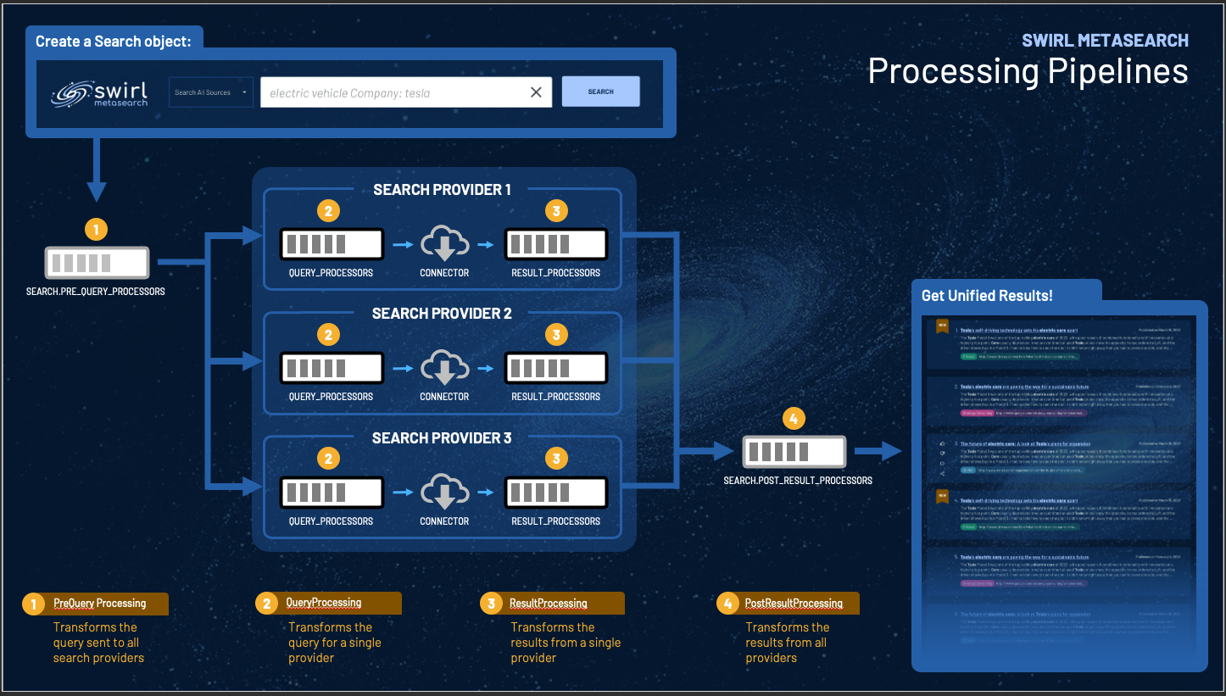Image resolution: width=1226 pixels, height=696 pixels.
Task: Open the Search All Sources dropdown
Action: point(210,92)
